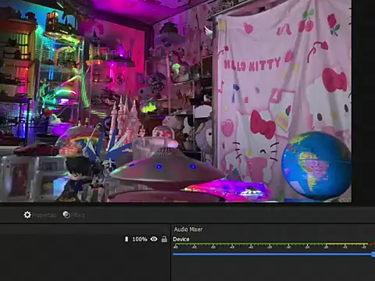Click the Device blue volume slider track

[x=273, y=254]
